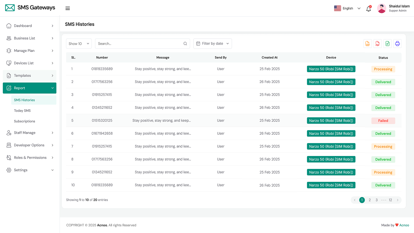Click the SMS Gateways envelope logo
The width and height of the screenshot is (414, 233).
[10, 8]
